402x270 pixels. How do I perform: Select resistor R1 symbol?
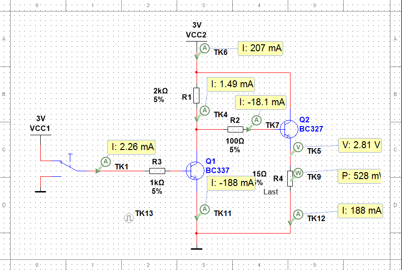pos(197,96)
